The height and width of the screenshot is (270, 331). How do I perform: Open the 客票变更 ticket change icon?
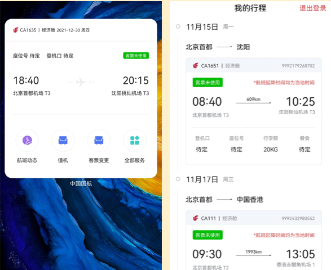click(99, 141)
